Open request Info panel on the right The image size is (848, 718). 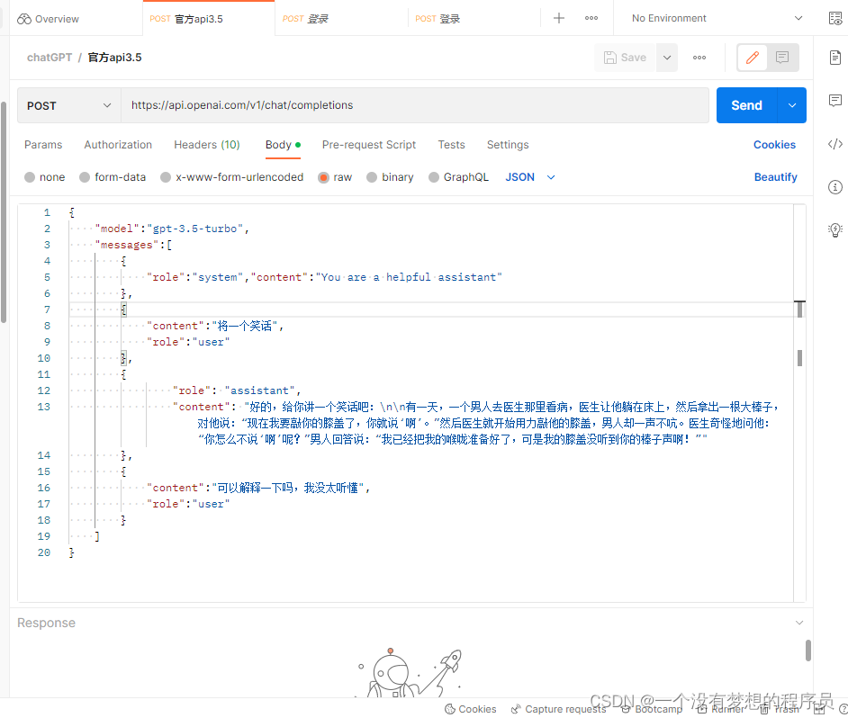[834, 187]
